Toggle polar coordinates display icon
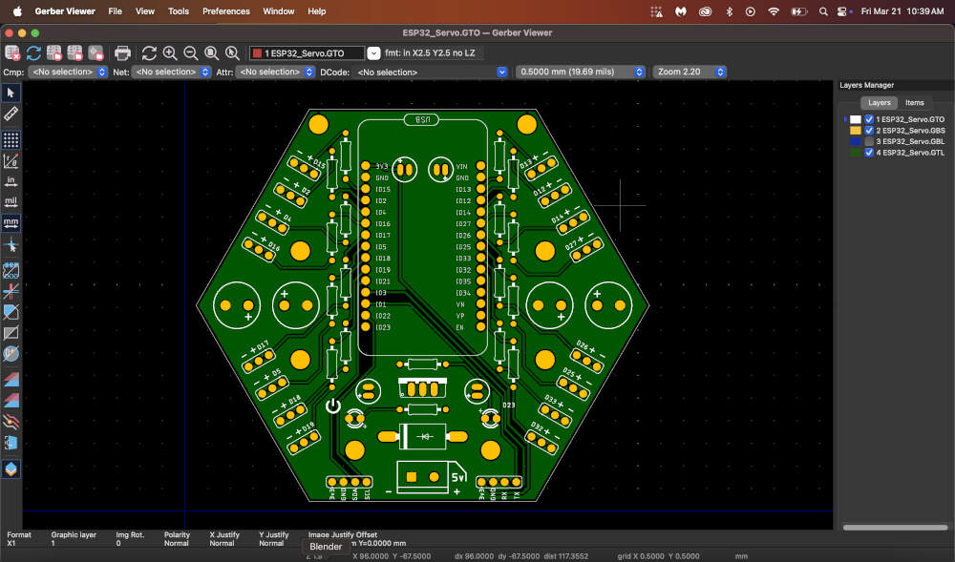Viewport: 955px width, 562px height. (x=11, y=161)
